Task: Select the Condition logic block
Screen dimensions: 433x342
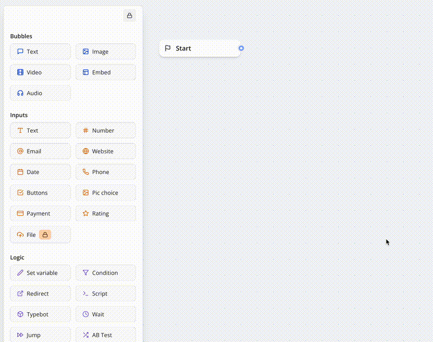Action: [x=106, y=273]
